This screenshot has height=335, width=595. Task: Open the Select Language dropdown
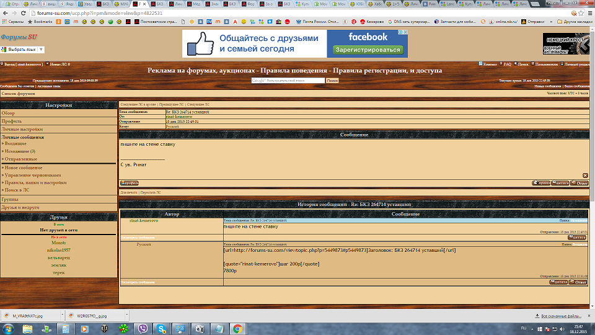coord(23,49)
